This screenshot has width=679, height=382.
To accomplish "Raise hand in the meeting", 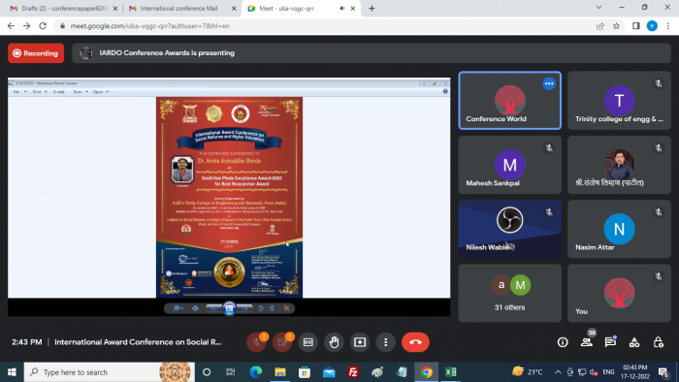I will tap(334, 342).
